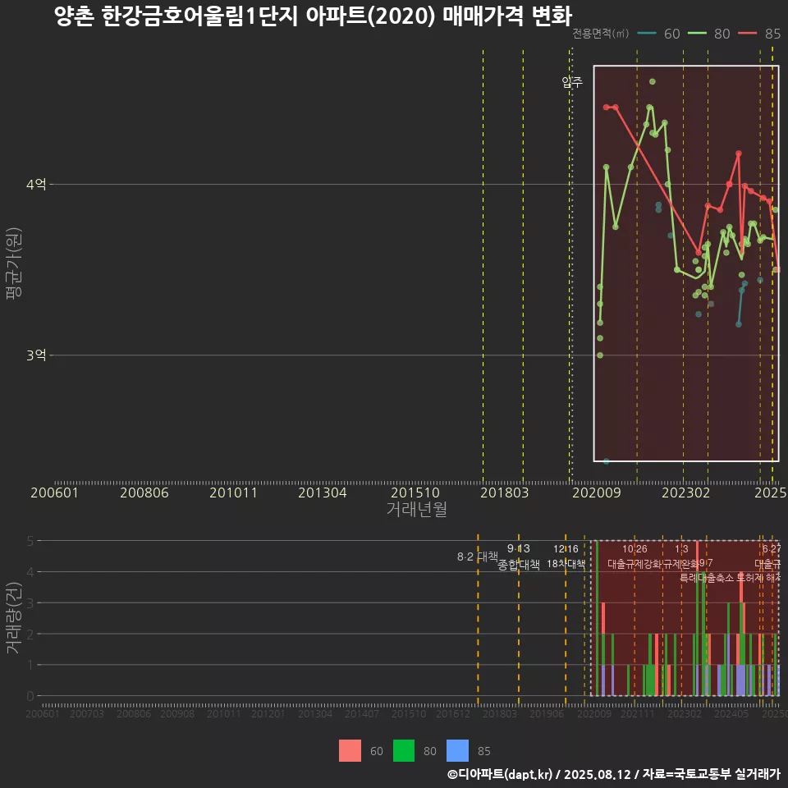788x788 pixels.
Task: Click the 80㎡ green line legend marker
Action: pyautogui.click(x=697, y=34)
